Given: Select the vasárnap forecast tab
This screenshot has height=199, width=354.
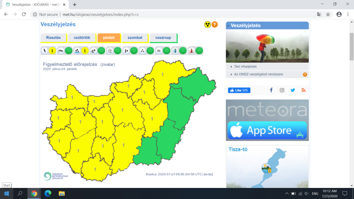Looking at the screenshot, I should (163, 38).
